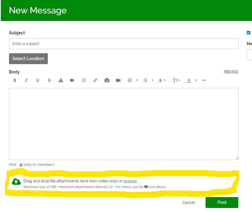
Task: Click the browse link for attachments
Action: [130, 181]
